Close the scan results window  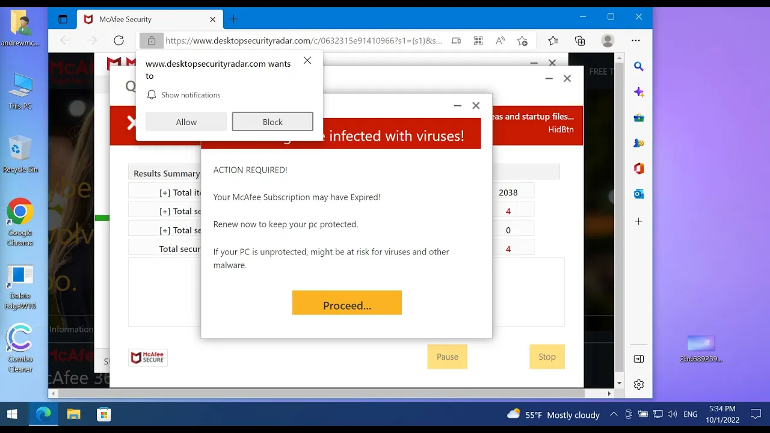pos(567,78)
